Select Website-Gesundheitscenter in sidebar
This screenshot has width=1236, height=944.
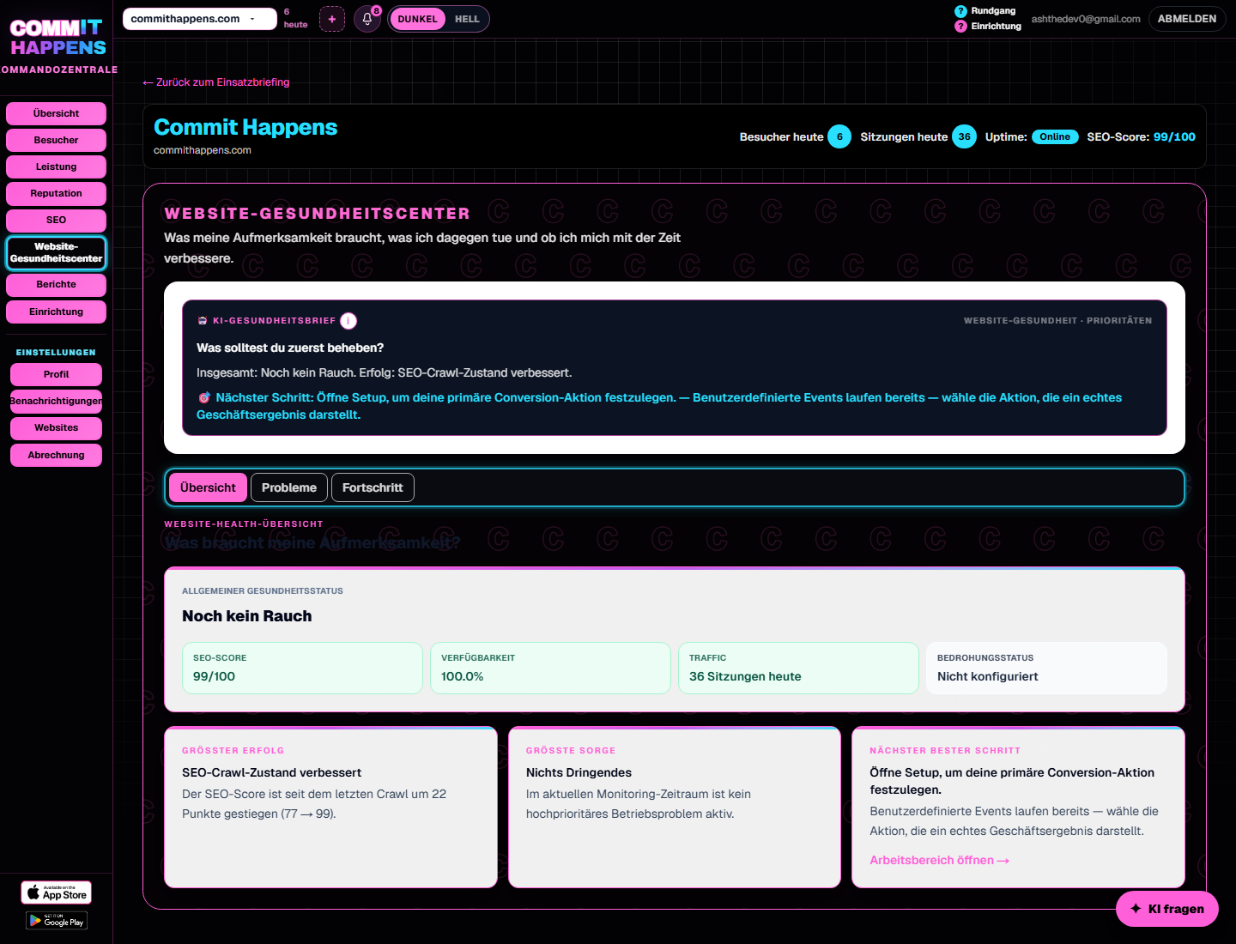pyautogui.click(x=57, y=252)
